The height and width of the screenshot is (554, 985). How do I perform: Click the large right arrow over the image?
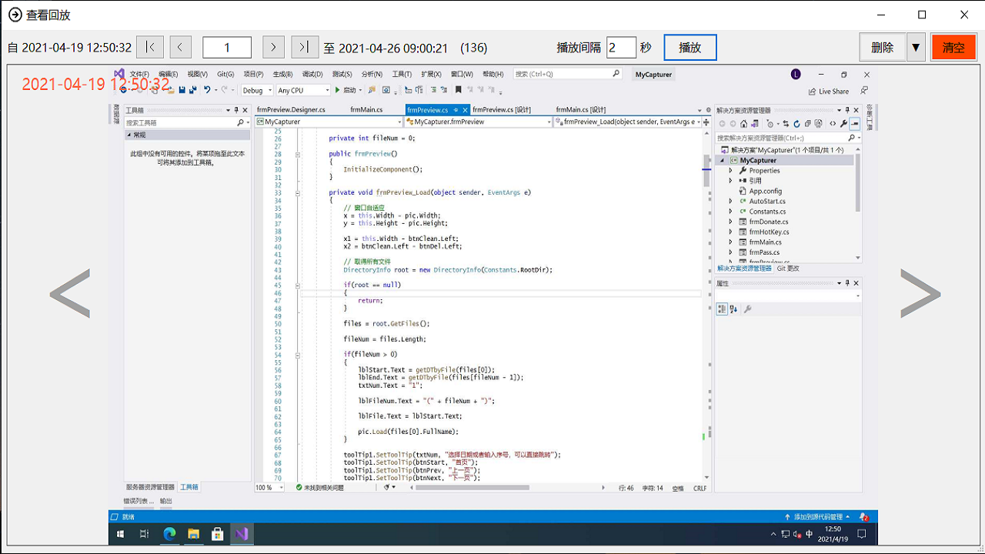[x=920, y=293]
